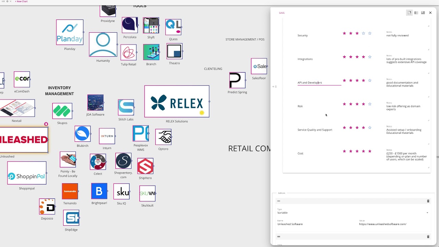This screenshot has width=439, height=247.
Task: Click the SkuVault logo
Action: point(147,194)
